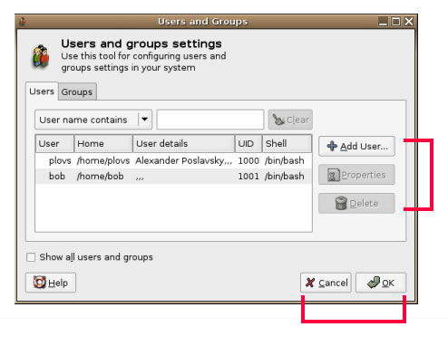Click the Help lifebuoy icon

40,283
